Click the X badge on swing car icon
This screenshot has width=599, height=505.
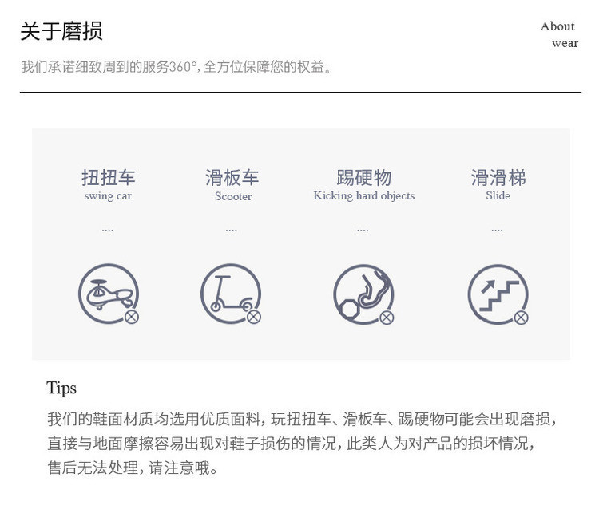(132, 317)
